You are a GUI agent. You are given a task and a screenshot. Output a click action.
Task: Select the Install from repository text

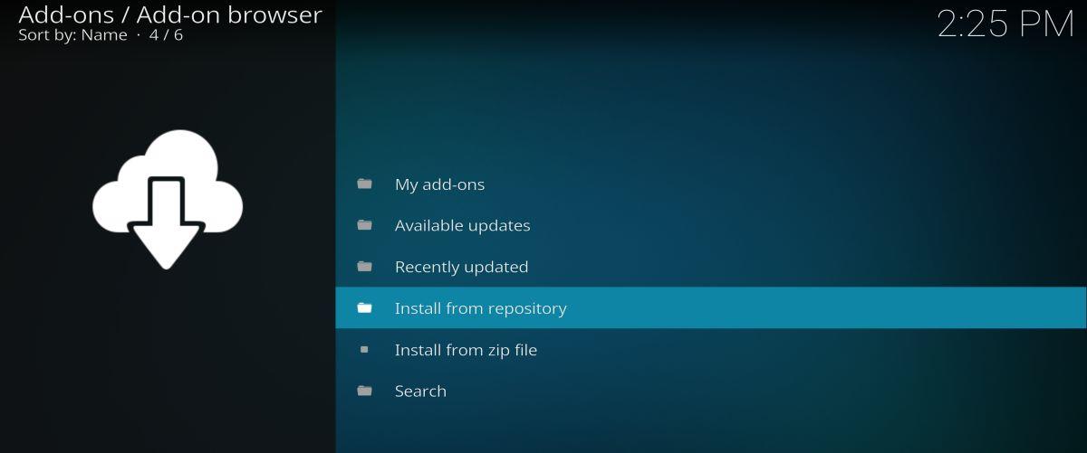480,308
